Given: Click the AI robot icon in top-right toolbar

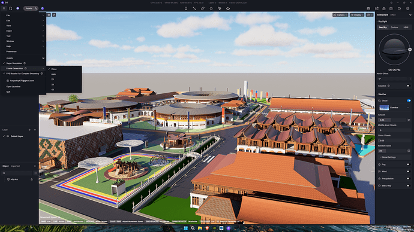Looking at the screenshot, I should pos(368,8).
